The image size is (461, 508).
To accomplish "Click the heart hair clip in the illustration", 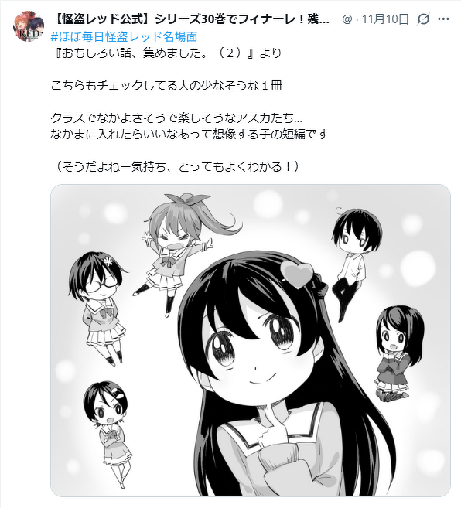I will point(297,274).
